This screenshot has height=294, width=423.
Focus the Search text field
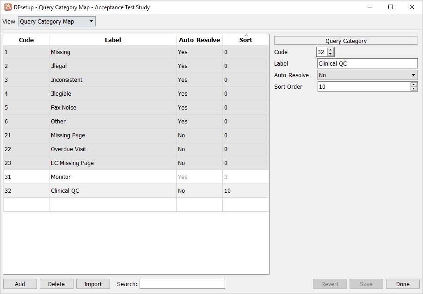[x=182, y=284]
